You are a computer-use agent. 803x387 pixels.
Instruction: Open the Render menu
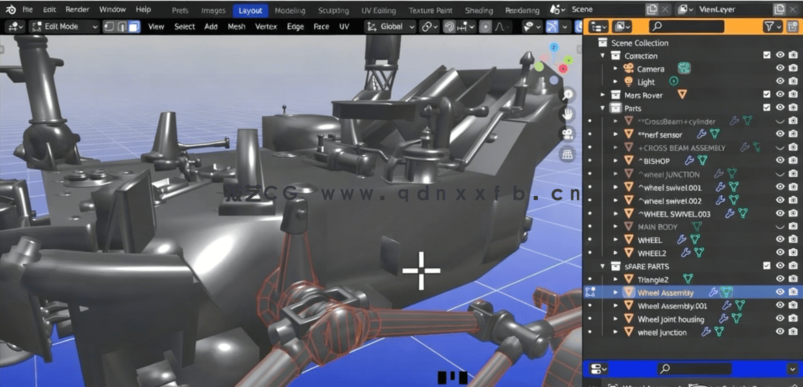pyautogui.click(x=77, y=9)
